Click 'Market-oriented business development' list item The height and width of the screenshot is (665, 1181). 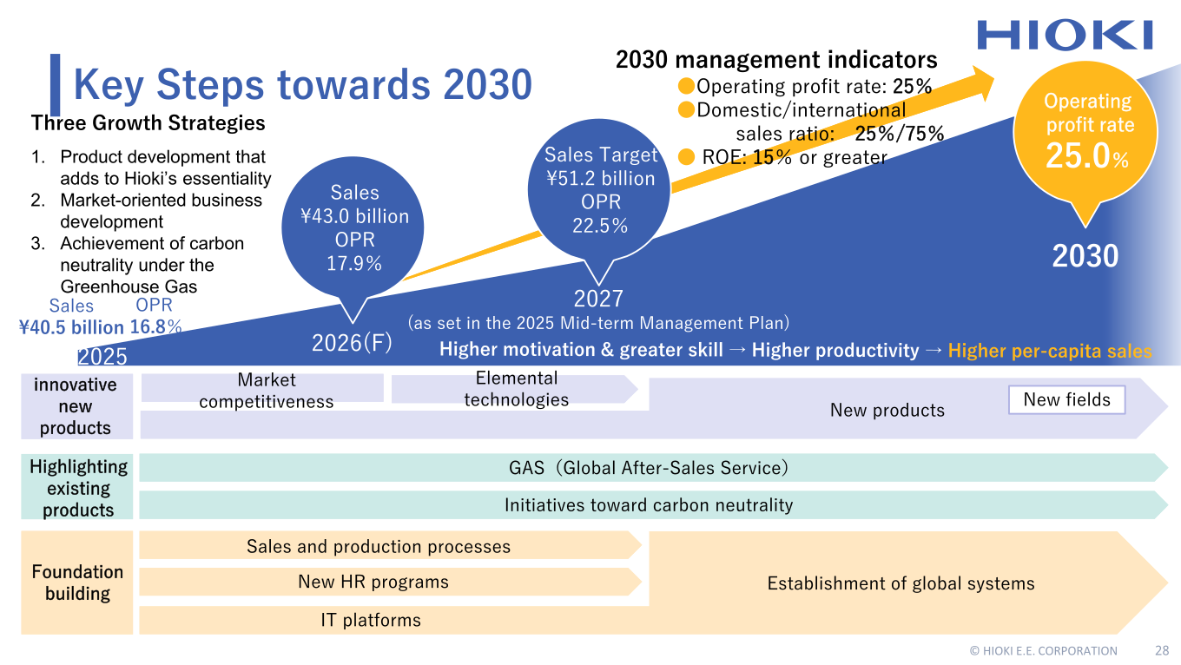[x=161, y=211]
